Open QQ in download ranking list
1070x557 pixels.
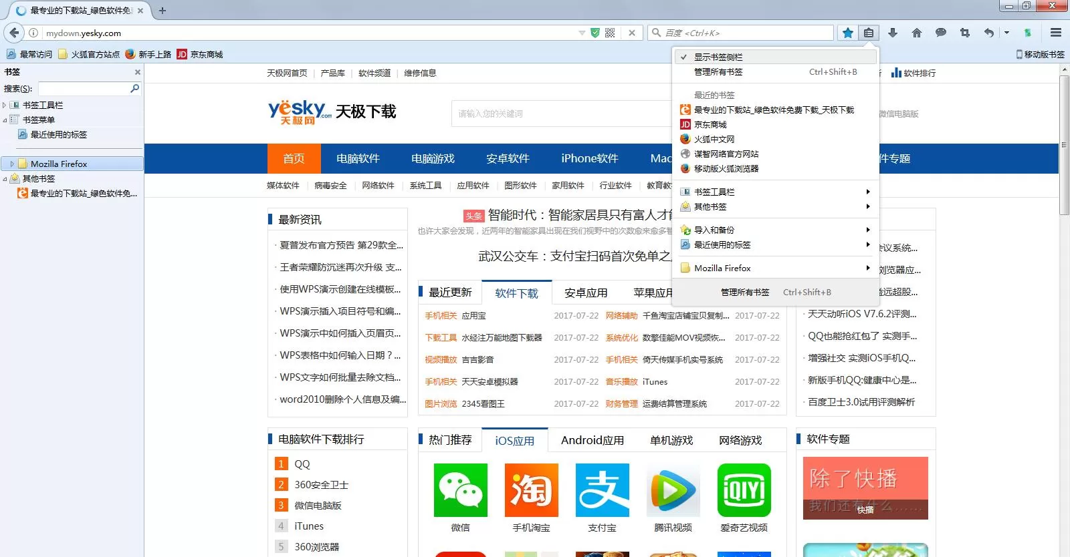click(302, 464)
